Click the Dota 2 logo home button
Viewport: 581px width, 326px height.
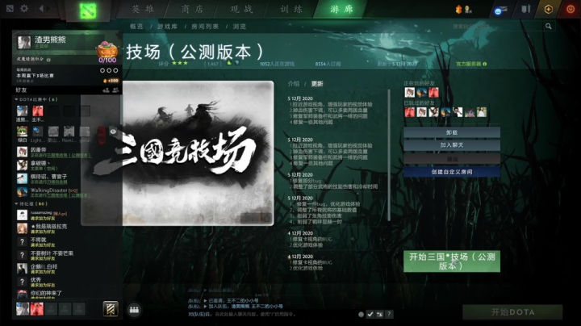point(88,10)
